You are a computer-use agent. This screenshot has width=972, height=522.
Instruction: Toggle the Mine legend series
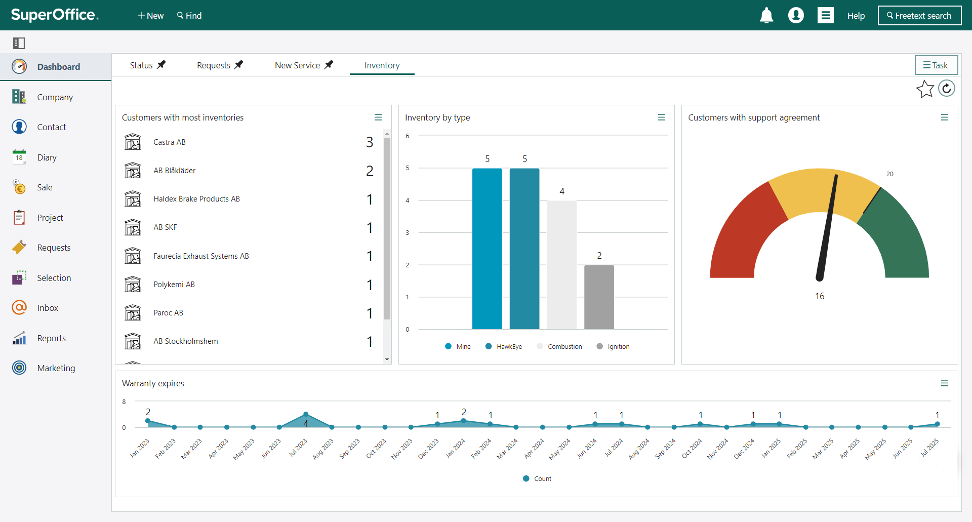(x=458, y=346)
